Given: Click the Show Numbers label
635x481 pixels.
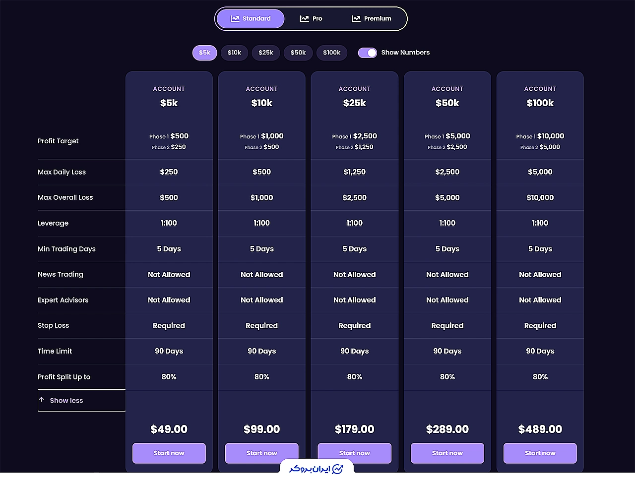Looking at the screenshot, I should coord(405,53).
